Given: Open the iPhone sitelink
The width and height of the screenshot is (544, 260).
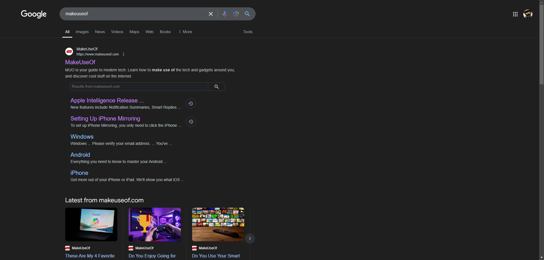Looking at the screenshot, I should pos(79,173).
